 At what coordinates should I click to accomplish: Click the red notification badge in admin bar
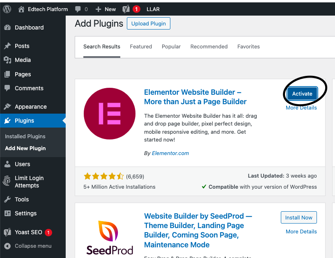pos(136,9)
